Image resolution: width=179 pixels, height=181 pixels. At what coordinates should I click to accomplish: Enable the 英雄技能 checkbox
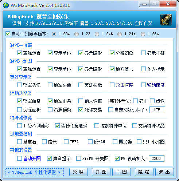81,85
